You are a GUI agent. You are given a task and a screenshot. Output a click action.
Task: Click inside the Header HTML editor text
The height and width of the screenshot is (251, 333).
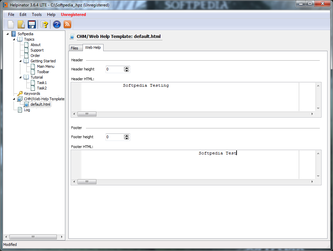(x=146, y=85)
